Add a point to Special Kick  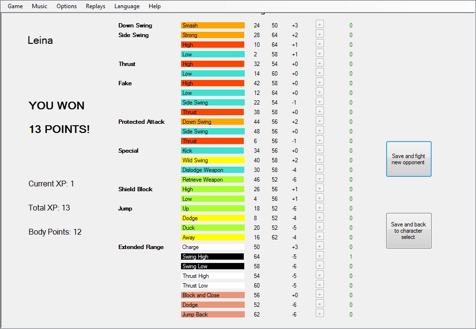point(320,150)
